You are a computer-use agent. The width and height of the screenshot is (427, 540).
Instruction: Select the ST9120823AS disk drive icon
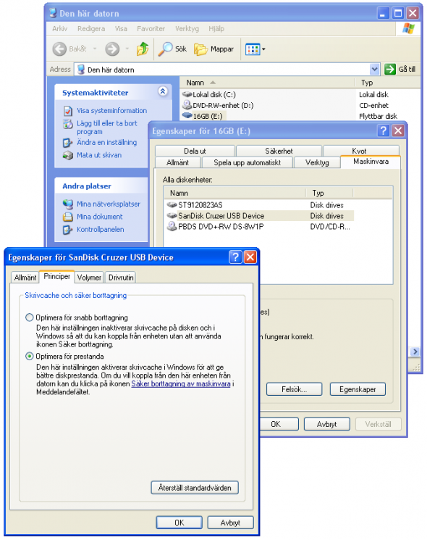172,205
